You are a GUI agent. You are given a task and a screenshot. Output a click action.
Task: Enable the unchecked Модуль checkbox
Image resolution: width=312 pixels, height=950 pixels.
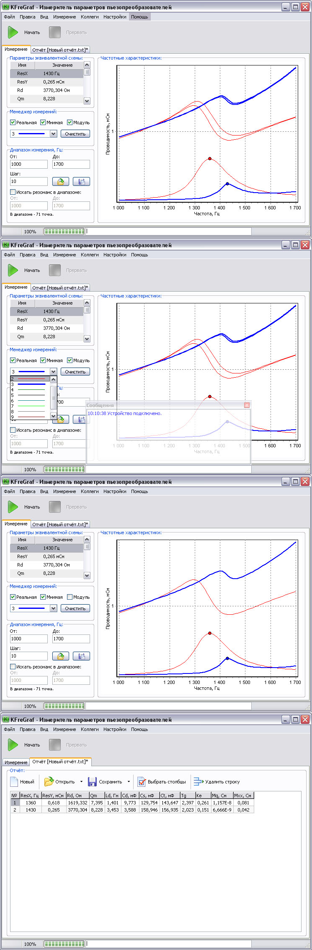(x=70, y=597)
